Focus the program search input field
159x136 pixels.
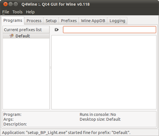(x=109, y=29)
